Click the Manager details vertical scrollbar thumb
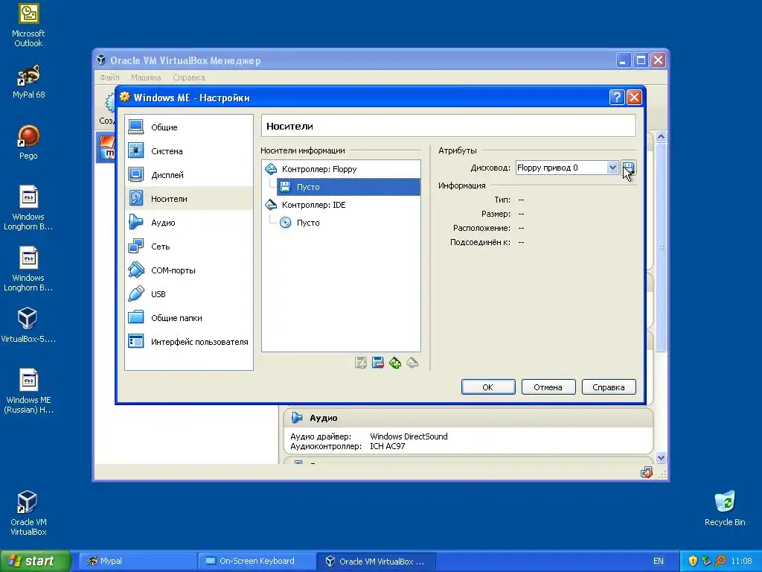The width and height of the screenshot is (762, 572). [x=661, y=247]
